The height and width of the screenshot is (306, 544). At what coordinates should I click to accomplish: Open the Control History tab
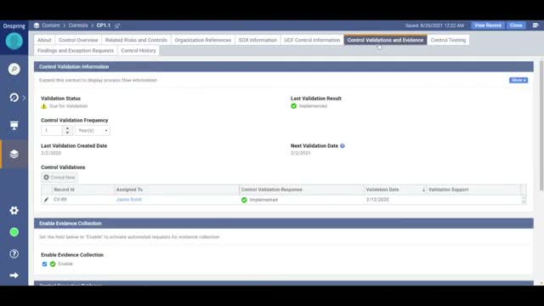tap(139, 51)
